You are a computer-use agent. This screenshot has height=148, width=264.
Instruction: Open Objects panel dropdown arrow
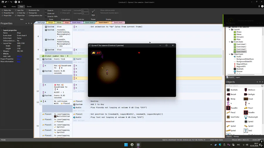click(x=257, y=82)
